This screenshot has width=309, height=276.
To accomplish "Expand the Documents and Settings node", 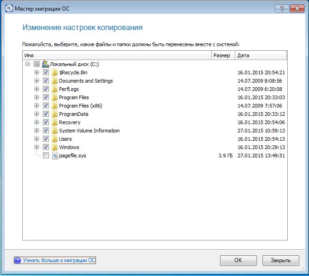I will pos(36,80).
